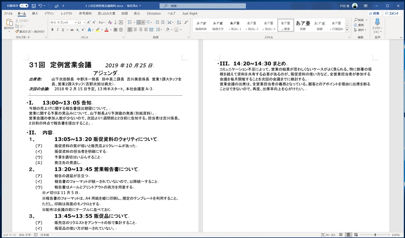Click the red font color A button
Viewport: 405px width, 238px height.
point(107,30)
